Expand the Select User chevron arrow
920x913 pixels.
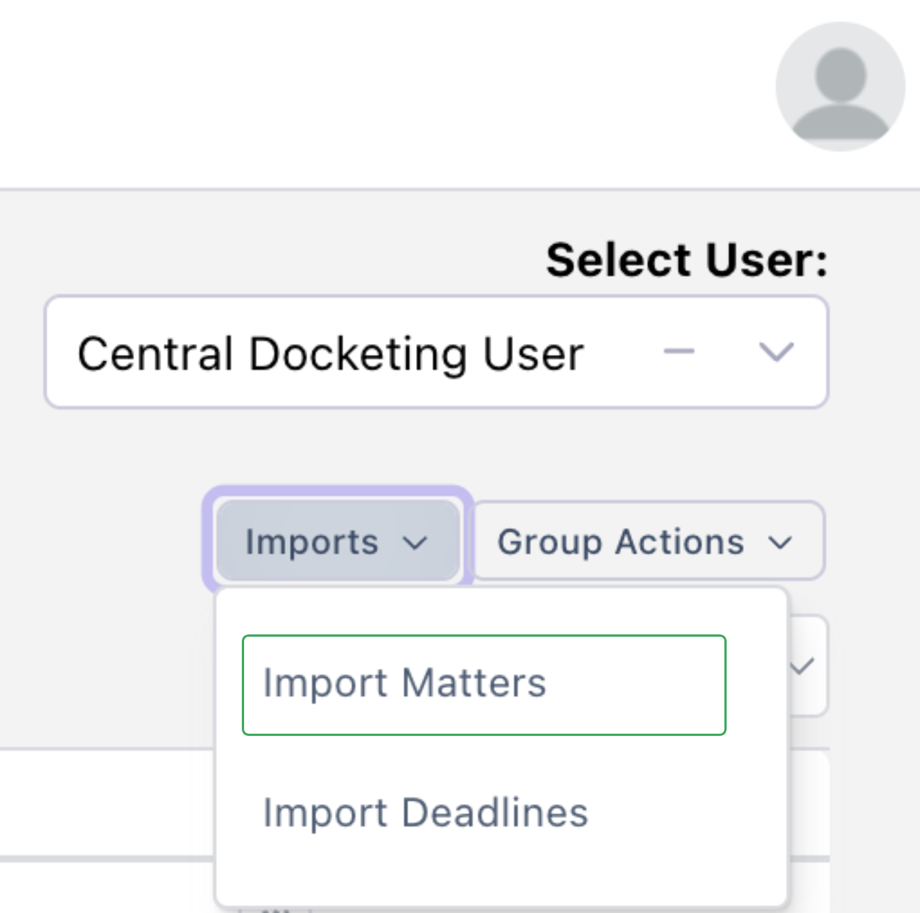click(776, 352)
